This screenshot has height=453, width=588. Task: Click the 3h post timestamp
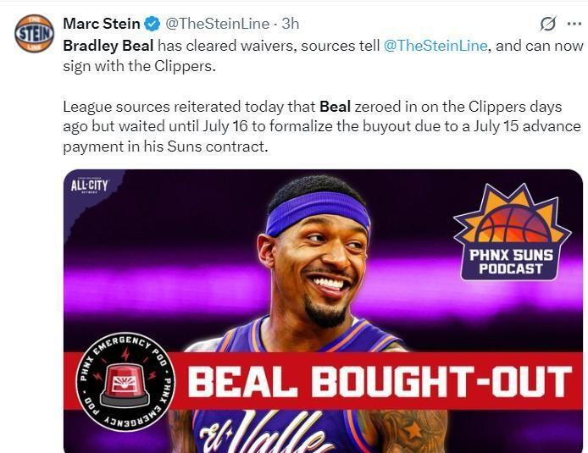(x=291, y=24)
